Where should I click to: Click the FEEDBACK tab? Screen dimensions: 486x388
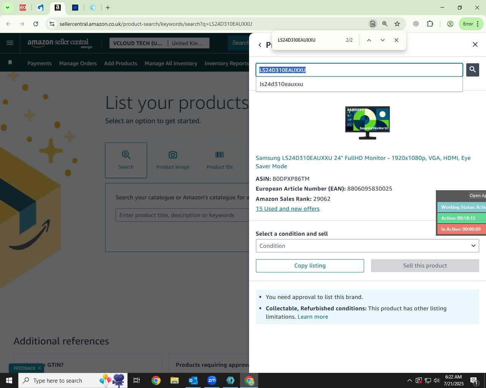[x=25, y=368]
